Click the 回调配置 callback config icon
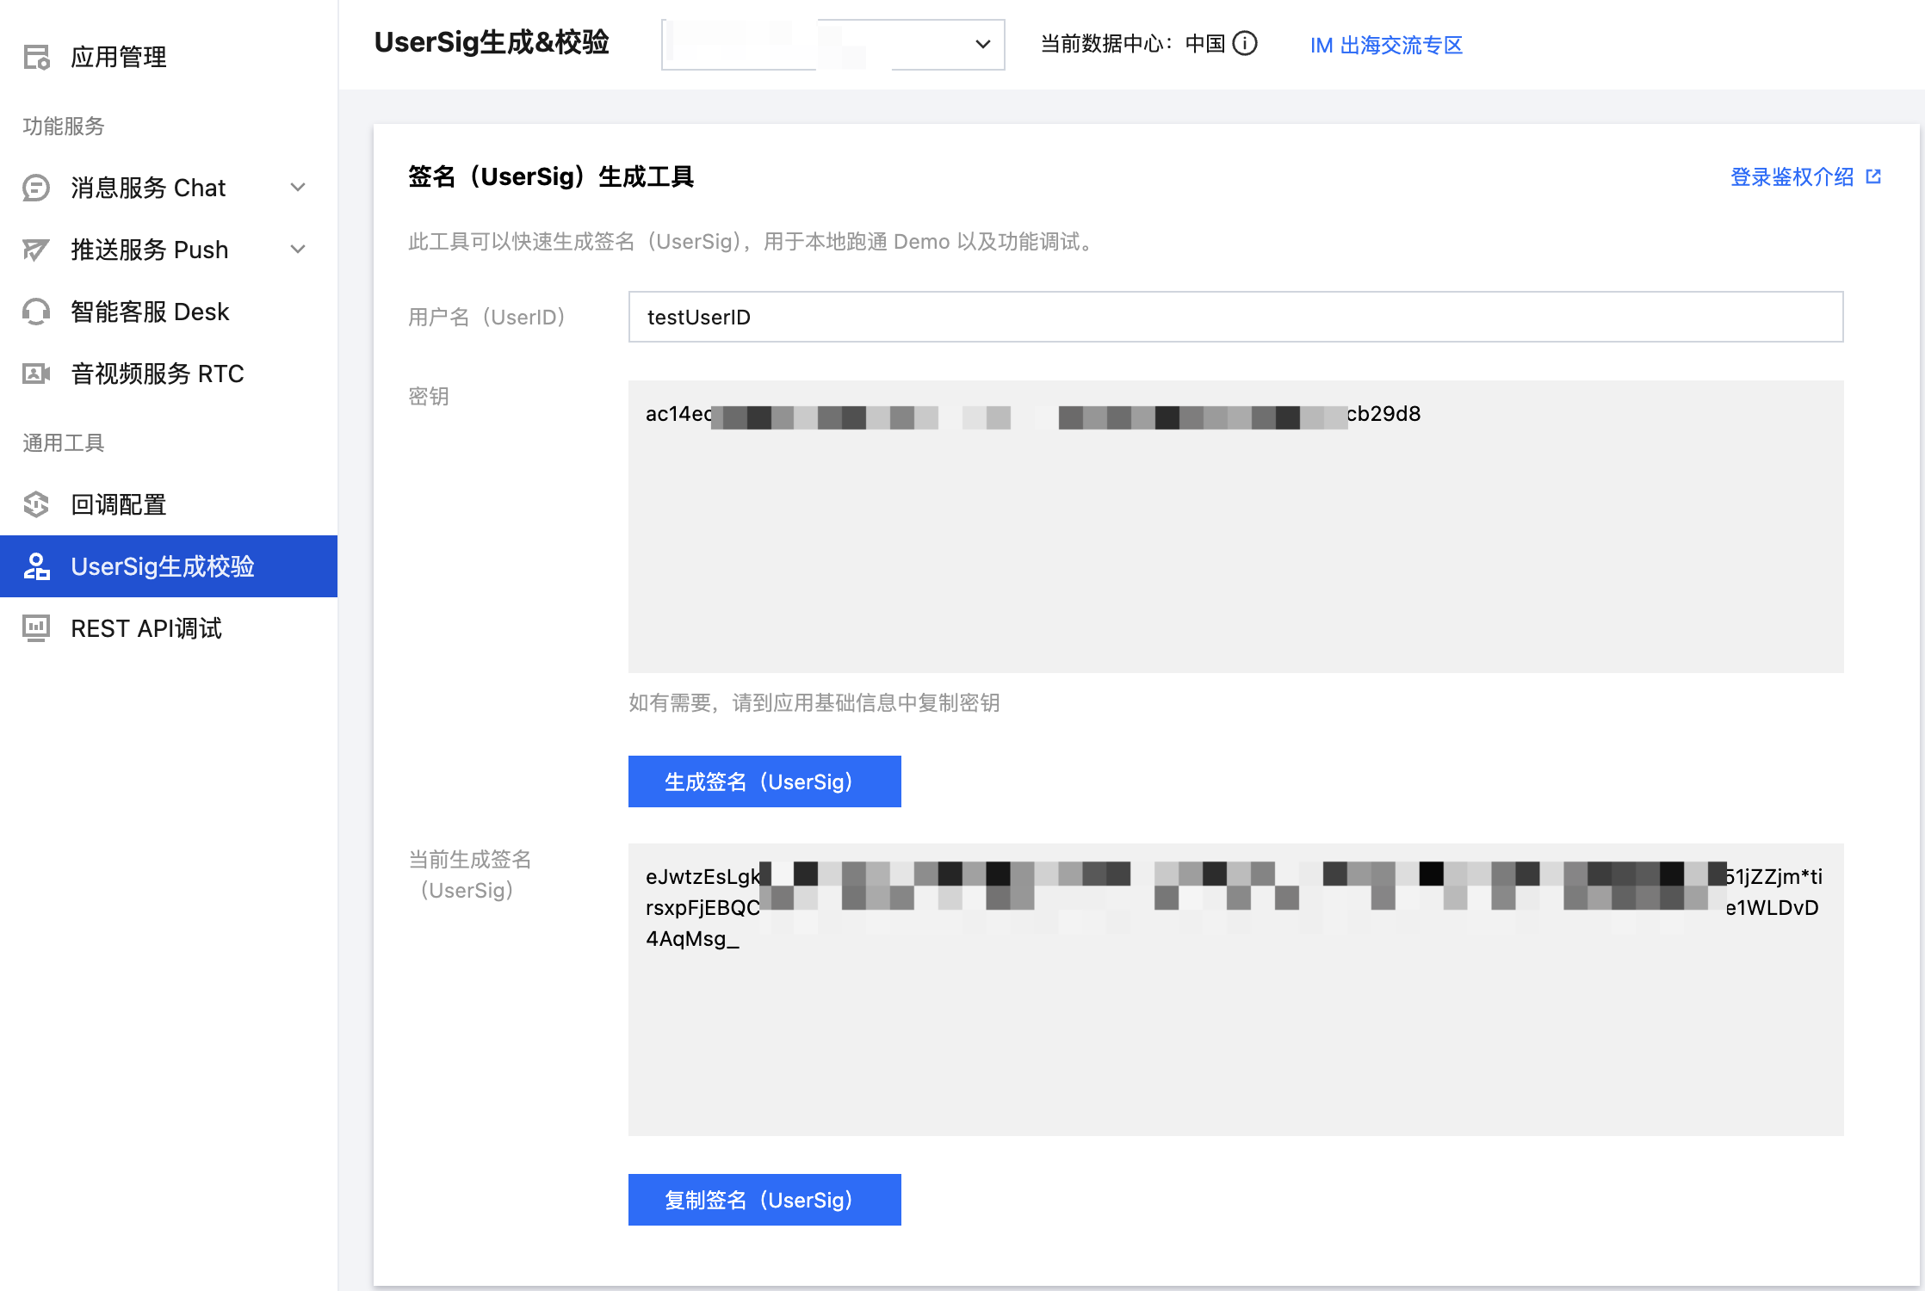 tap(36, 504)
